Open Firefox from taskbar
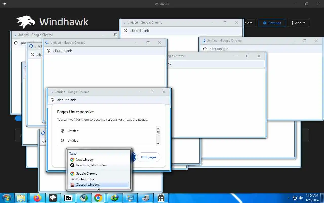This screenshot has width=324, height=203. point(37,198)
